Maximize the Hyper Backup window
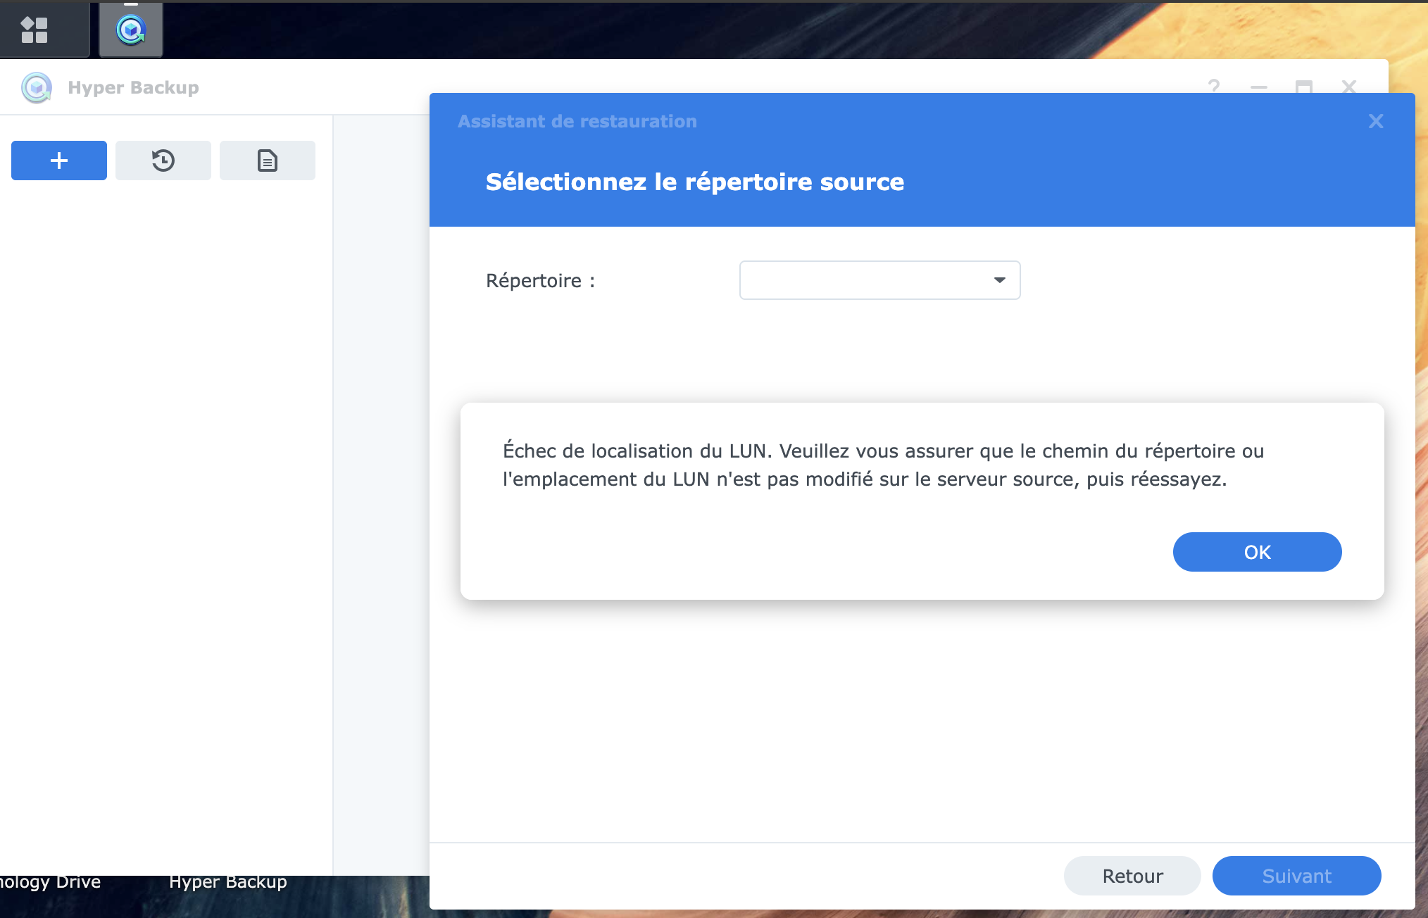This screenshot has width=1428, height=918. pyautogui.click(x=1304, y=87)
